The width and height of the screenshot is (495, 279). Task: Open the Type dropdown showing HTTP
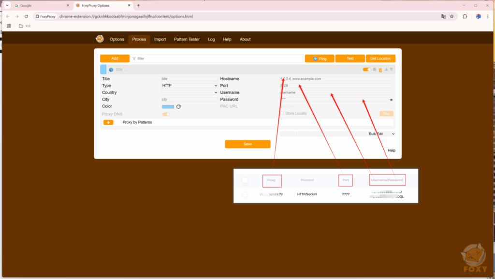click(x=189, y=86)
